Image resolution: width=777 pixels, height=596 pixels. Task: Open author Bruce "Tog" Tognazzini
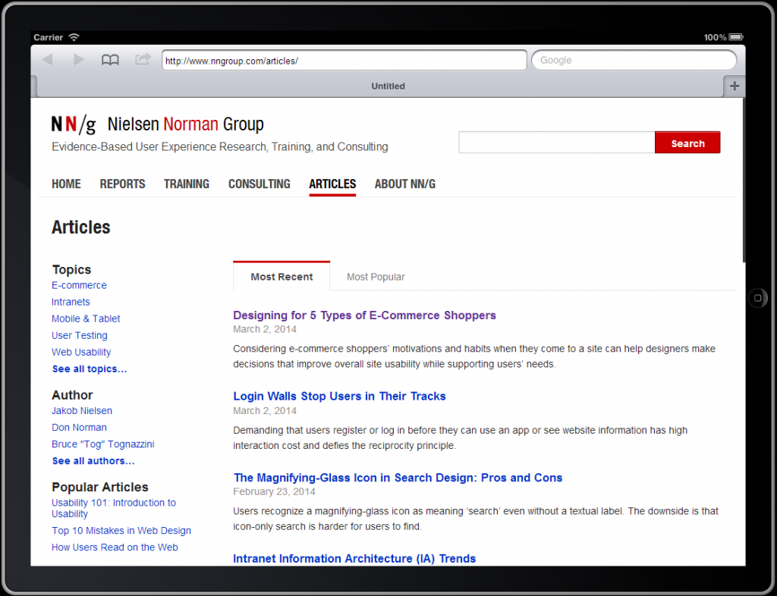(103, 444)
